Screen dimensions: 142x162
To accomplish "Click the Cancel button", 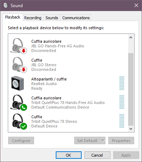I will [97, 155].
